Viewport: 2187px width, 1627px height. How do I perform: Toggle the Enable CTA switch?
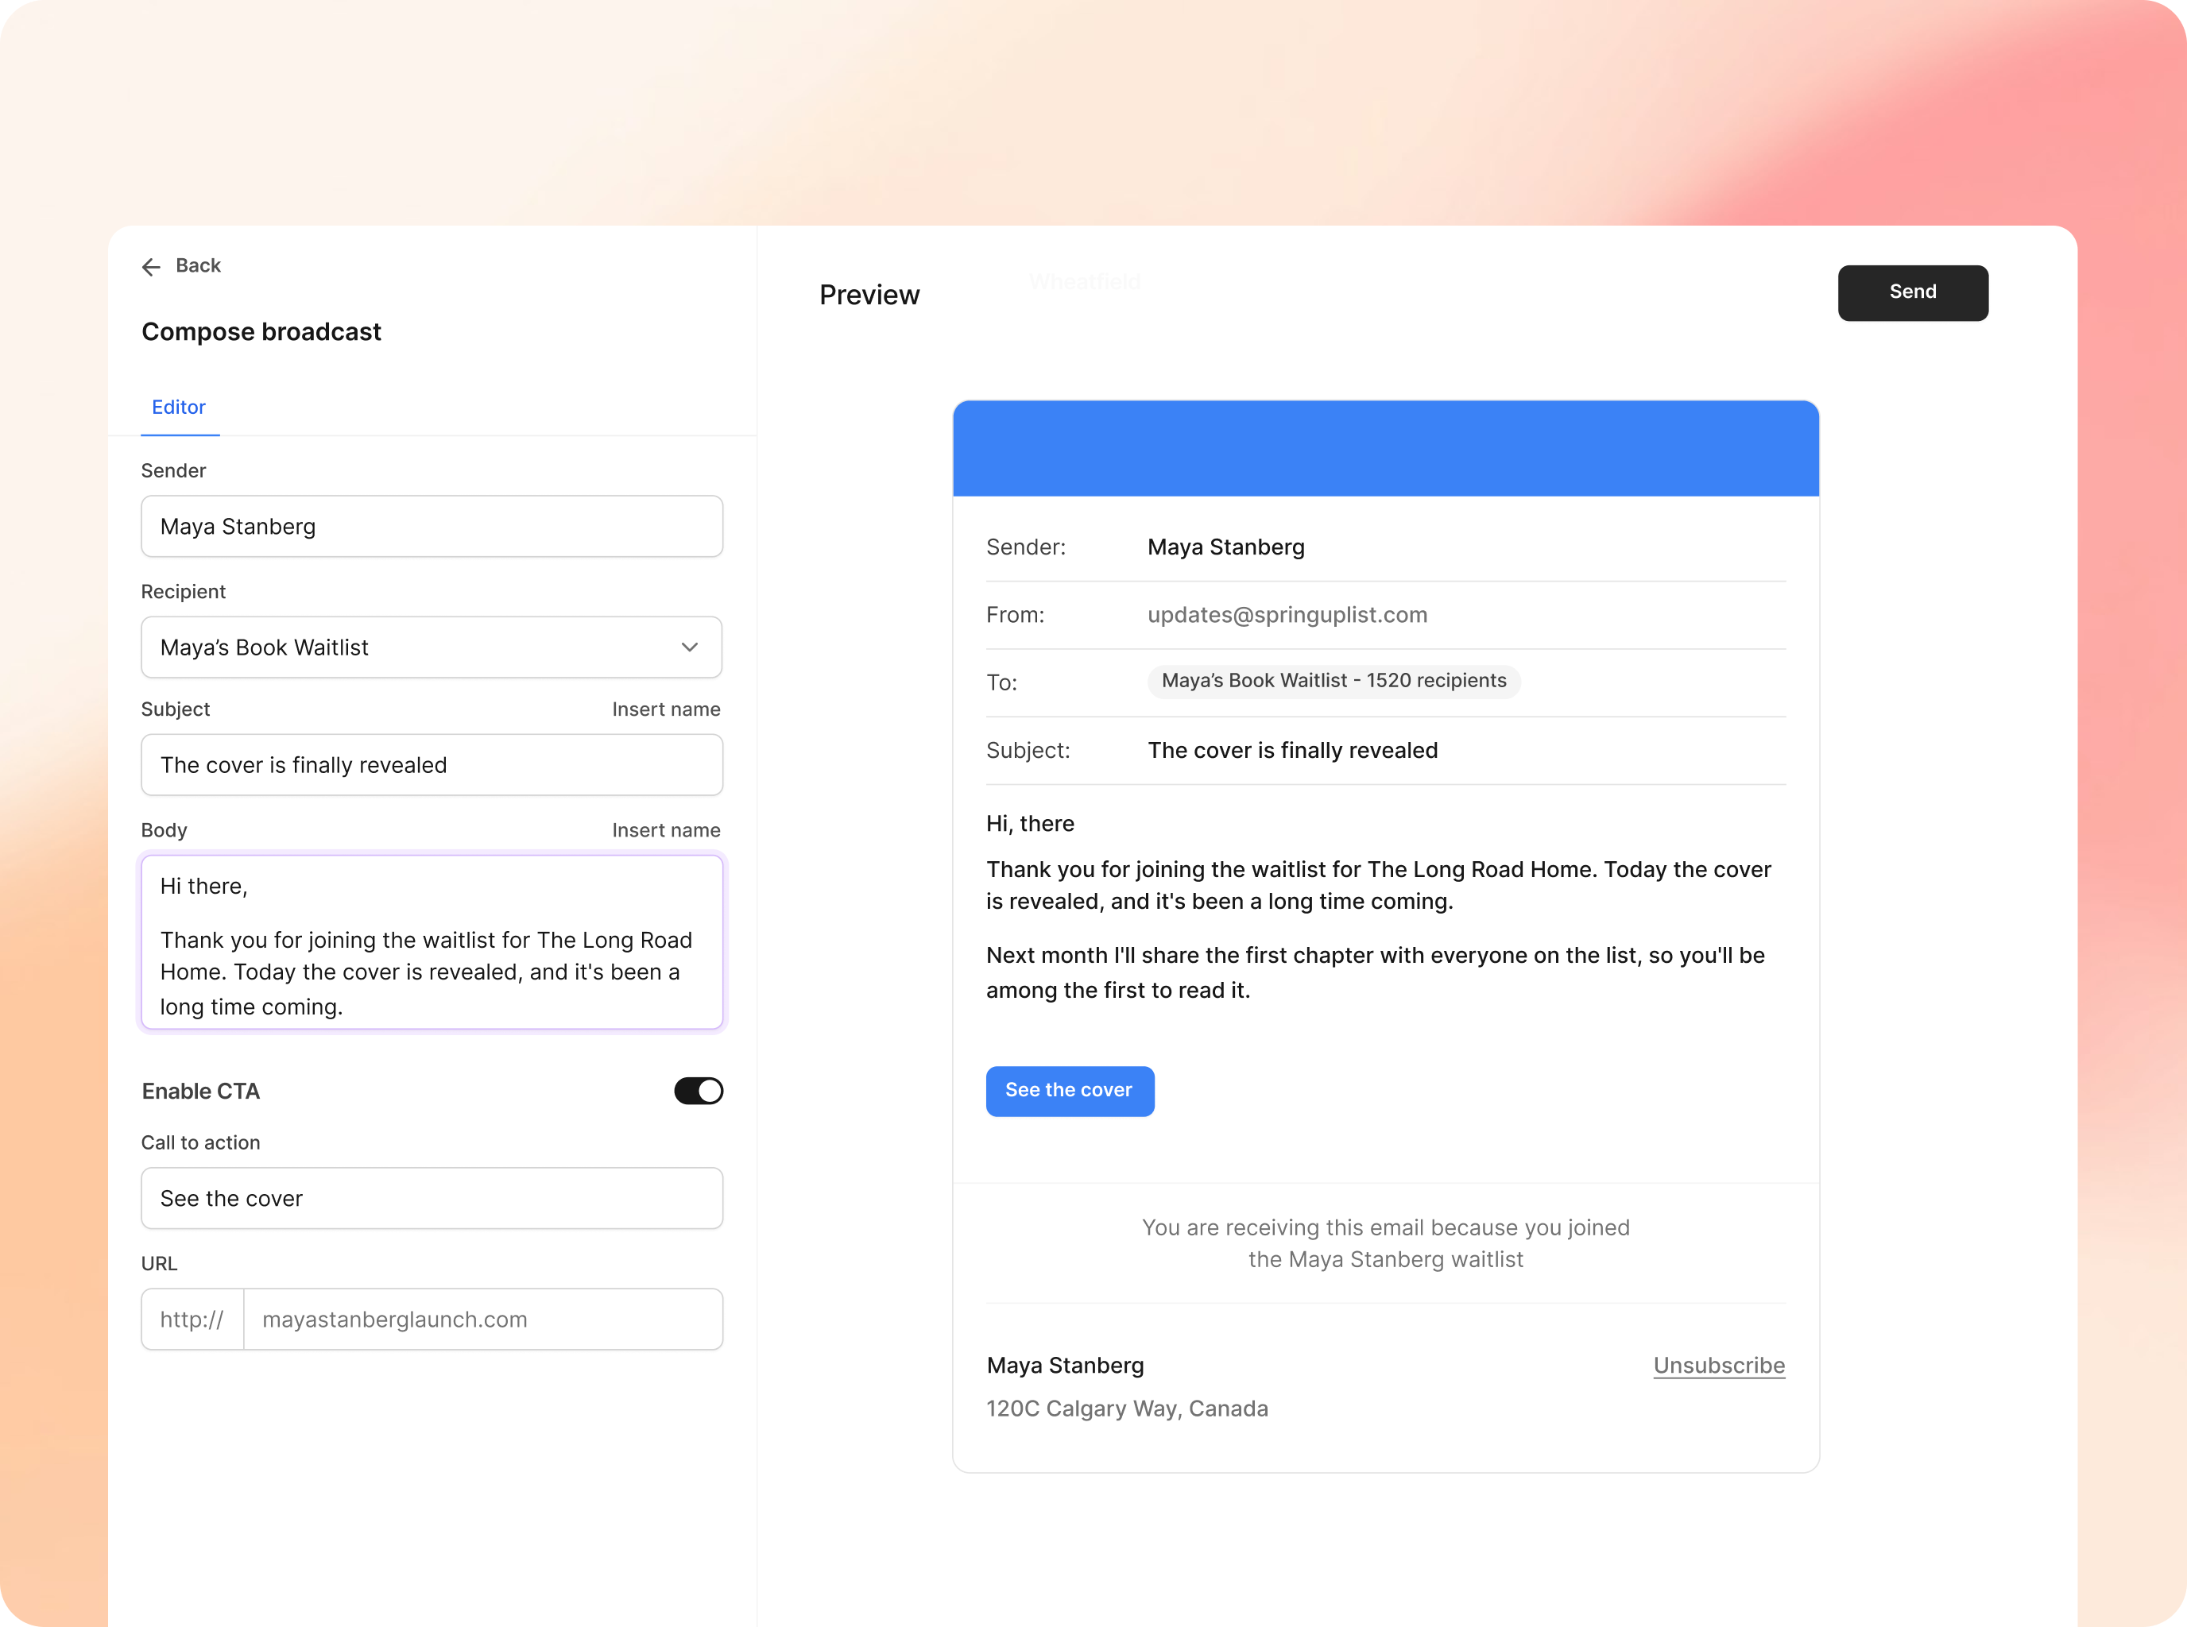tap(699, 1092)
